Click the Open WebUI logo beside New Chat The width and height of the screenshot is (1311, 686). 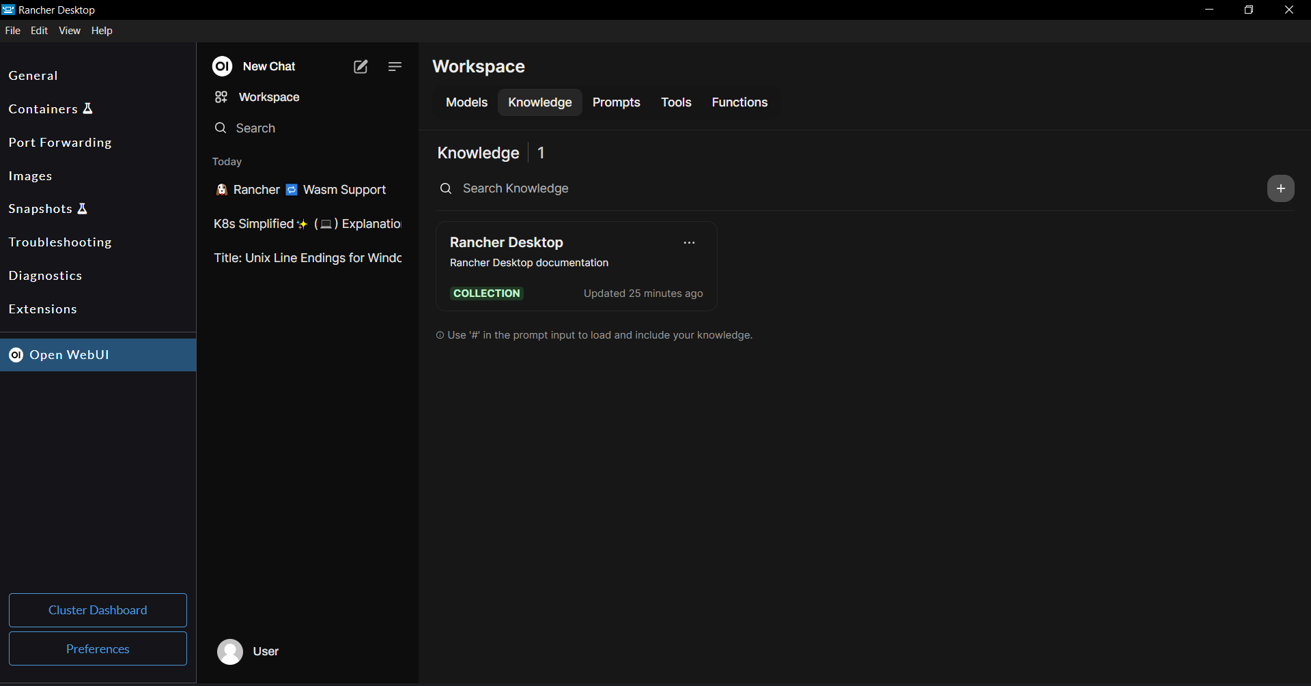[222, 66]
